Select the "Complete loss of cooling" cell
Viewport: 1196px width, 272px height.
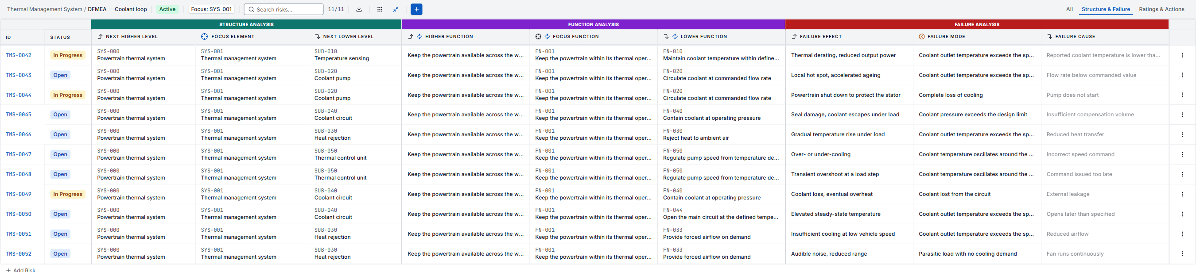click(x=977, y=95)
